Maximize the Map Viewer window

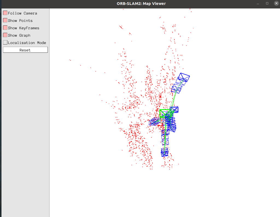click(267, 4)
